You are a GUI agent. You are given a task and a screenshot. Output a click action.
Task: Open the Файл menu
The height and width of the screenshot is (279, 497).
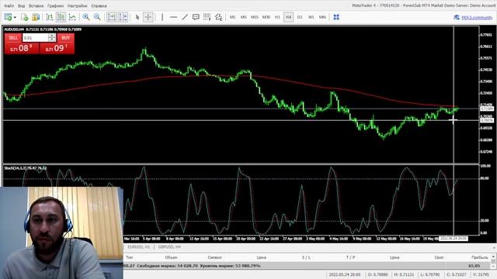(9, 5)
